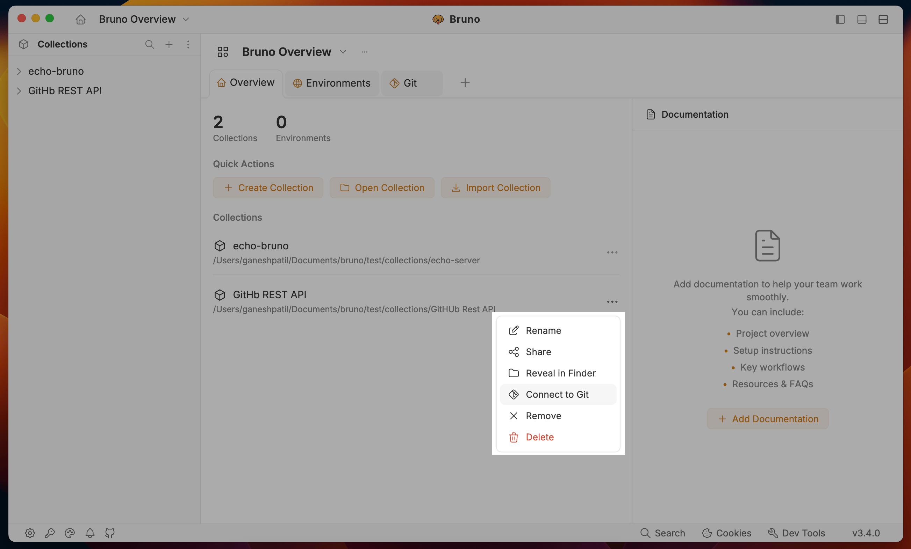Open the Bruno Overview workspace dropdown in title bar

tap(144, 19)
